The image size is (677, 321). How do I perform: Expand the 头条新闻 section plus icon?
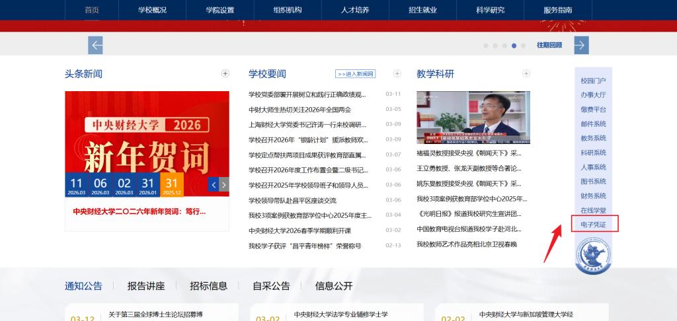point(225,73)
